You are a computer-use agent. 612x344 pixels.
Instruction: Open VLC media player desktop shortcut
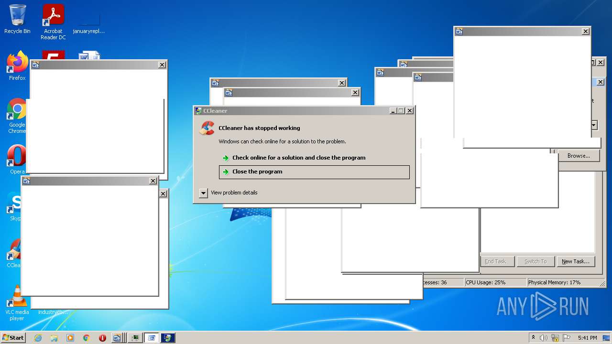tap(17, 303)
